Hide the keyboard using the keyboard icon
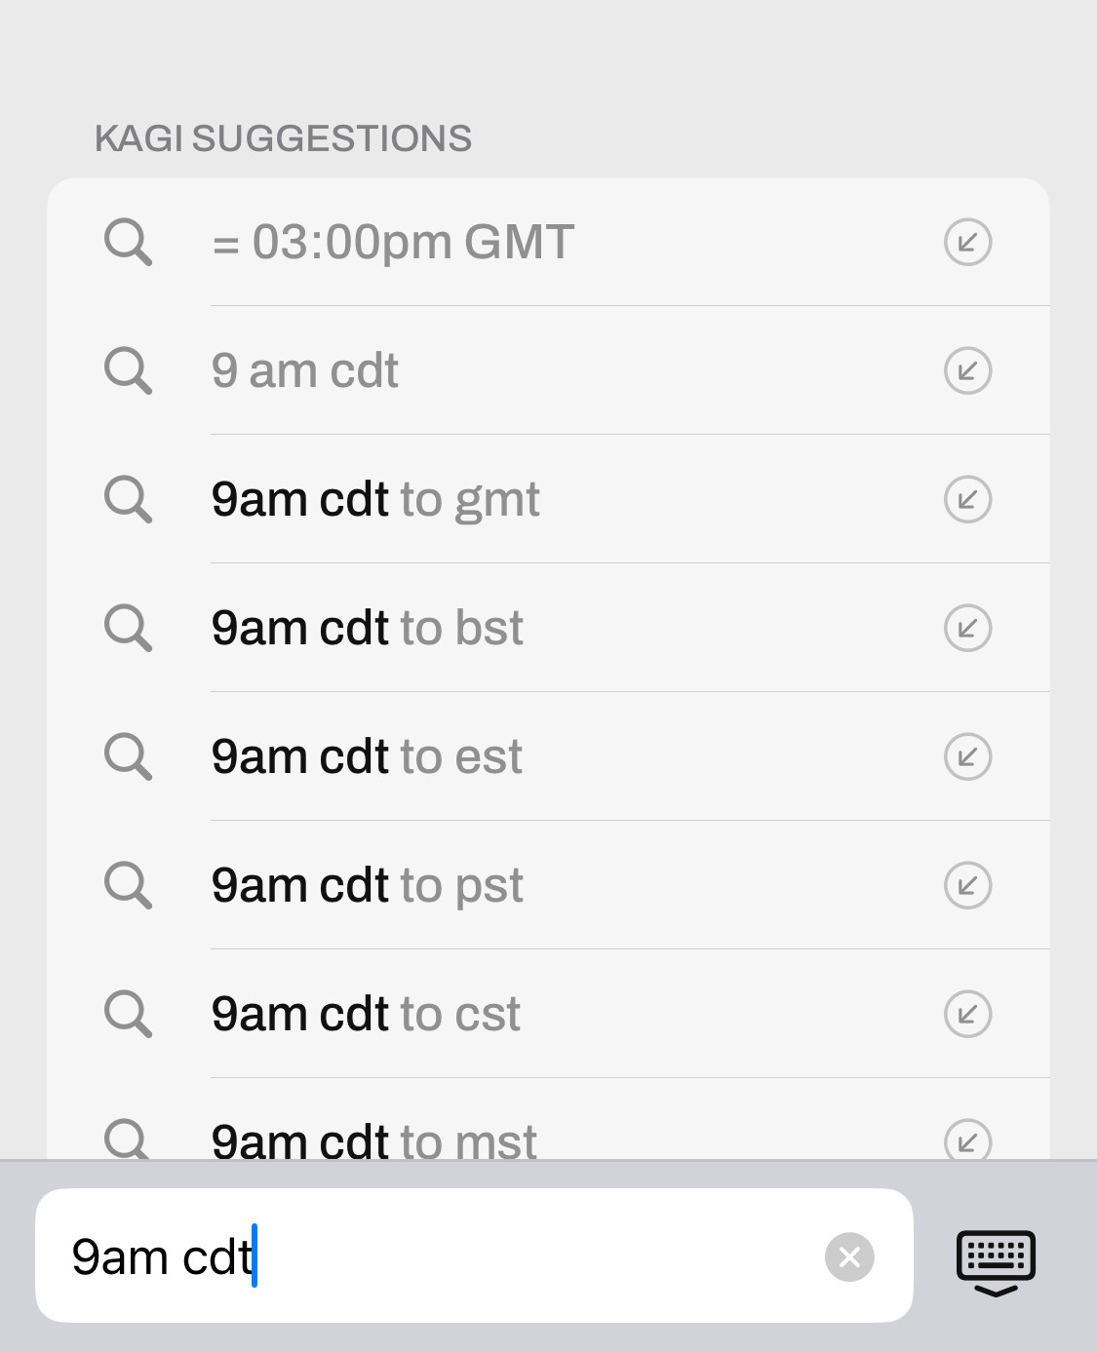 click(996, 1260)
